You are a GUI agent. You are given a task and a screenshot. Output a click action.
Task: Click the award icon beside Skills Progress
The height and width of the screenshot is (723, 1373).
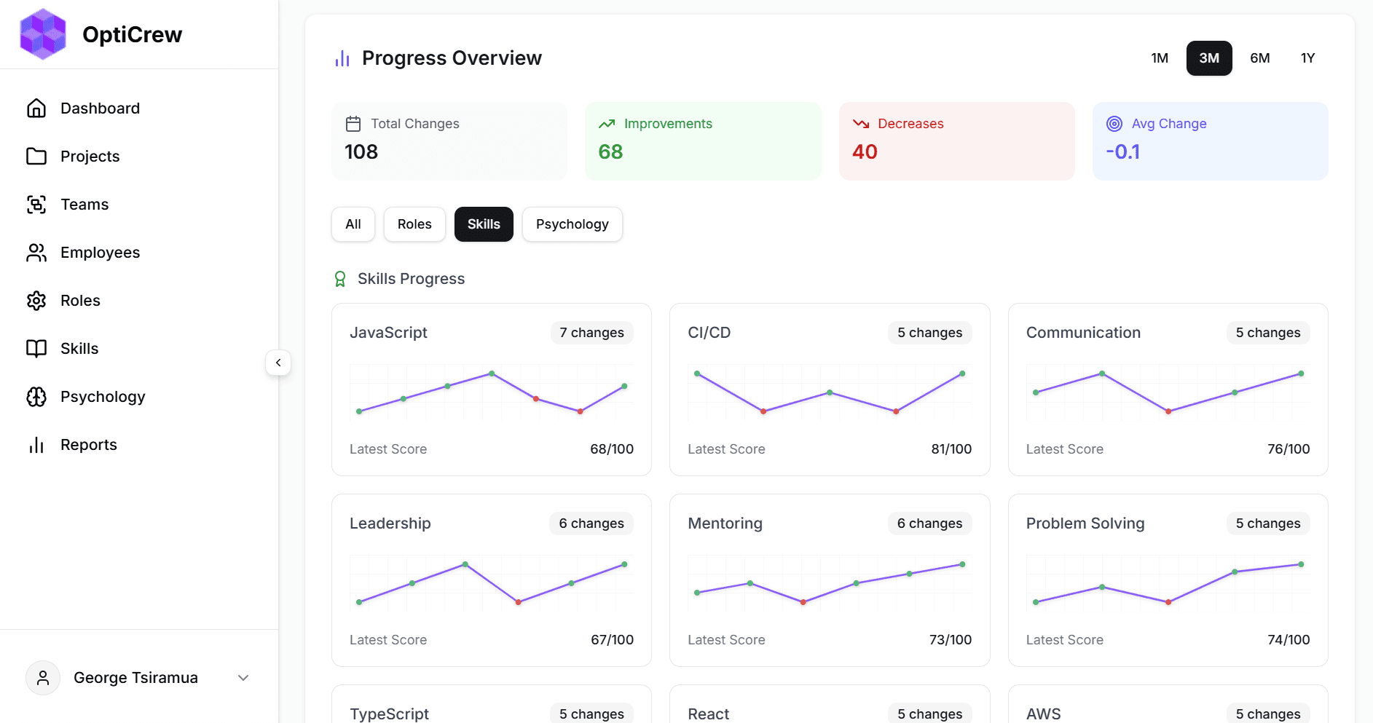tap(340, 278)
